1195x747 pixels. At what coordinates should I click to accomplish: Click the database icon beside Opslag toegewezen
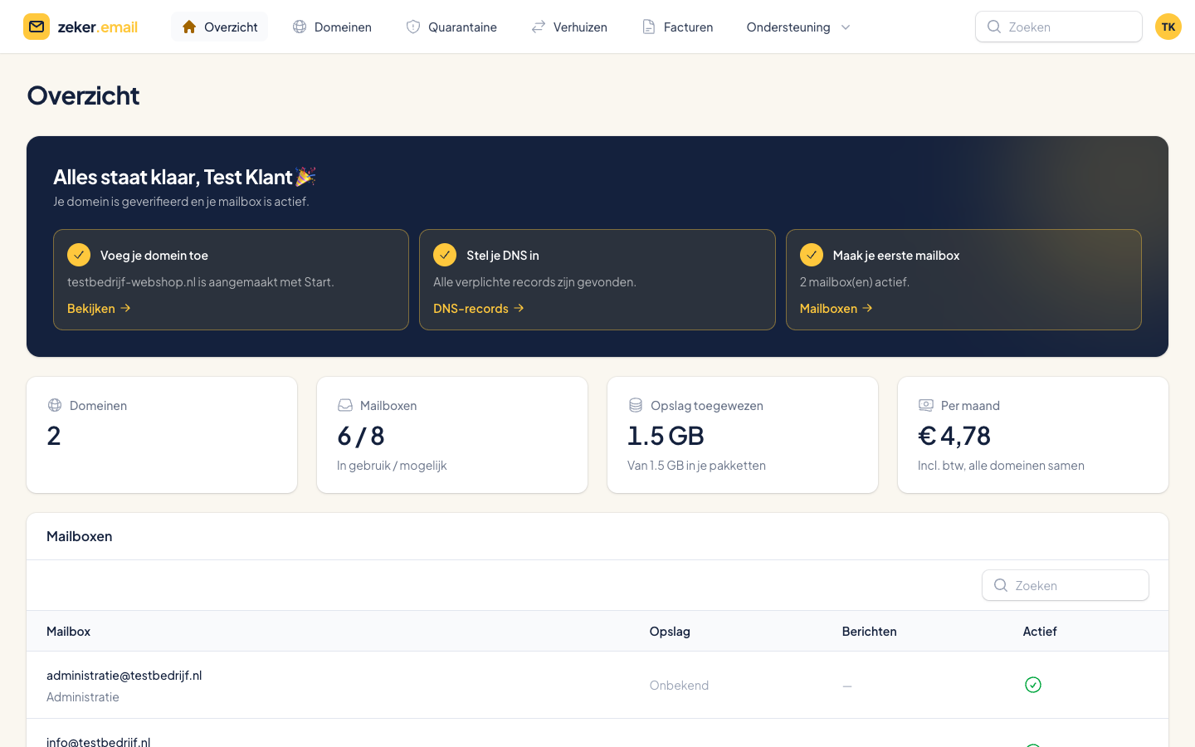click(636, 405)
